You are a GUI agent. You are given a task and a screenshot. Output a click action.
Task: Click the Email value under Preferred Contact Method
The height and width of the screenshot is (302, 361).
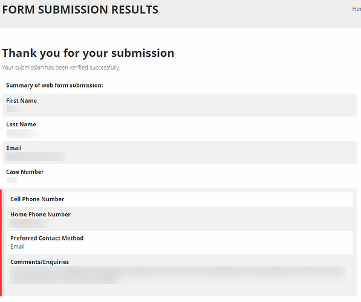[x=18, y=246]
